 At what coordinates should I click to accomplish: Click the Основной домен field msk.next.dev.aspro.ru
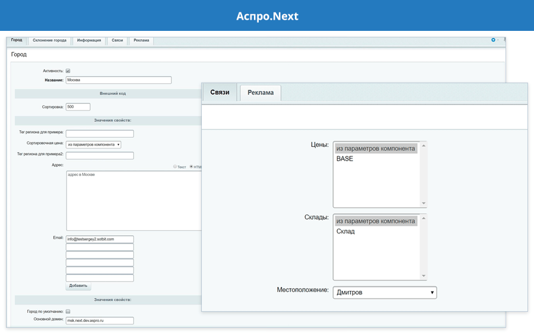[x=100, y=321]
